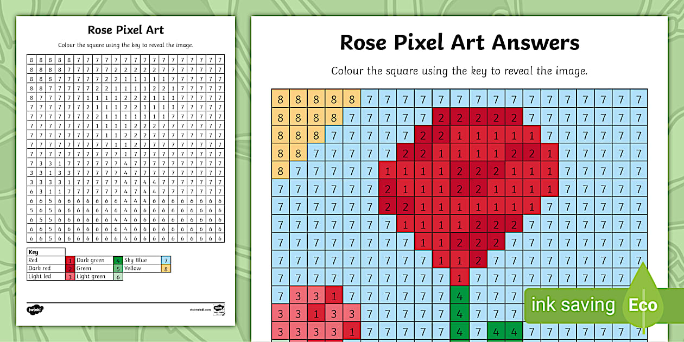The image size is (684, 342).
Task: Select the green ink saving label
Action: pyautogui.click(x=573, y=305)
